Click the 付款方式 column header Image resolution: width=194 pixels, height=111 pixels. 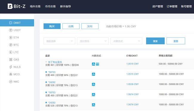pyautogui.click(x=96, y=56)
